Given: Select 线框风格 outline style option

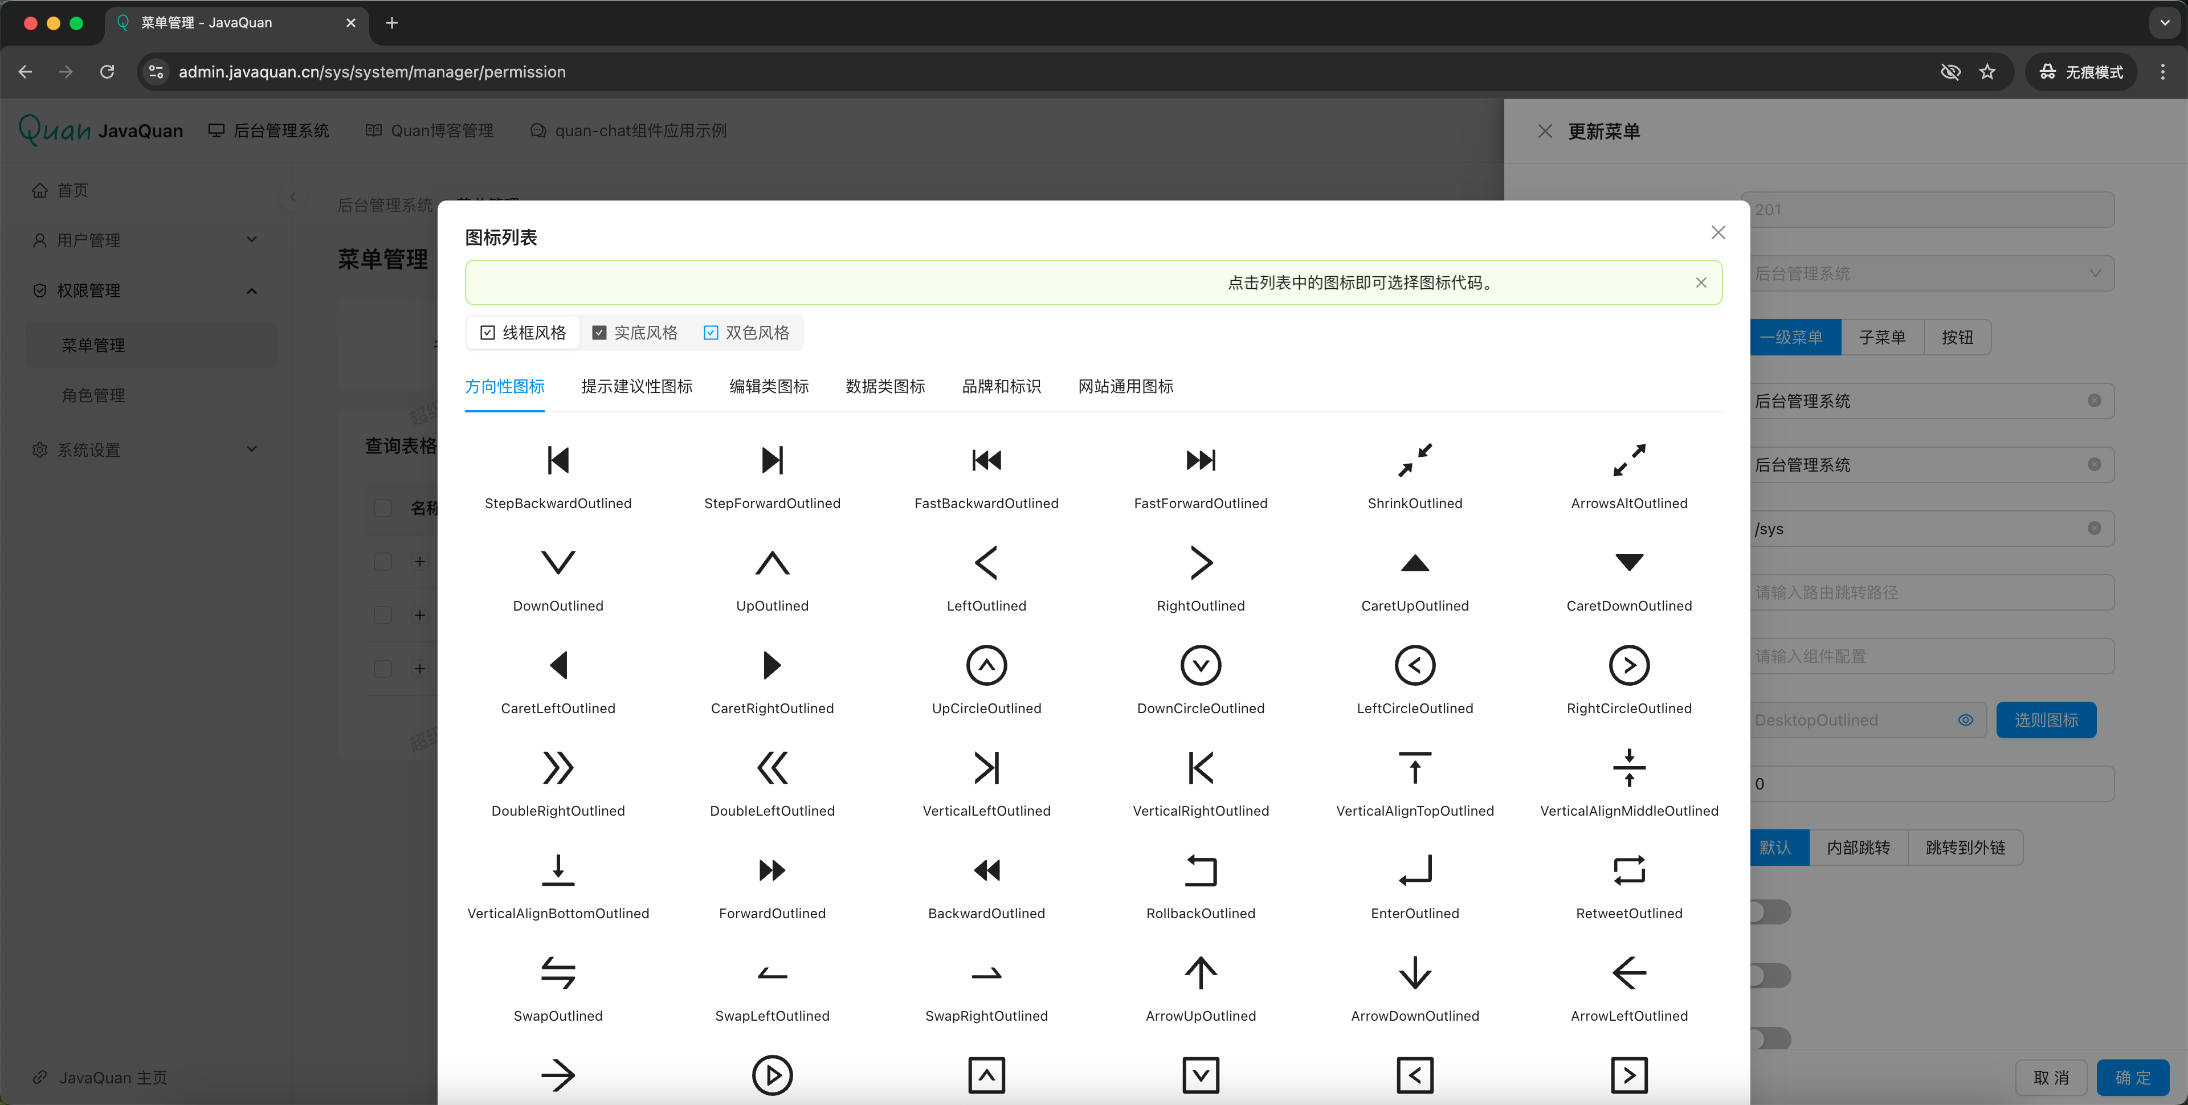Looking at the screenshot, I should pos(523,332).
